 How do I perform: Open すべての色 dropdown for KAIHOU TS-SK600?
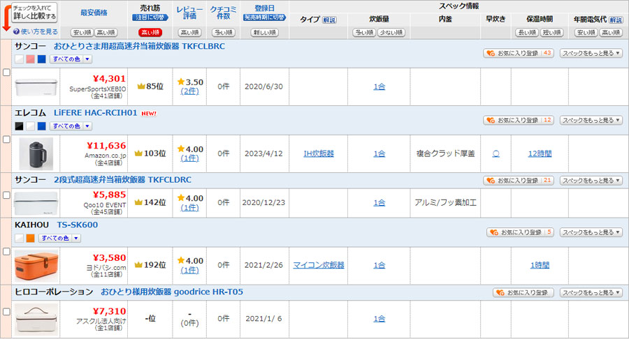(60, 238)
